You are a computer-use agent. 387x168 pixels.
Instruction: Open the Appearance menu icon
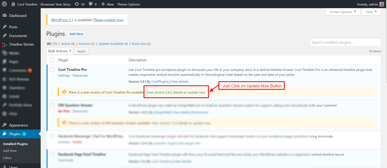pyautogui.click(x=5, y=125)
